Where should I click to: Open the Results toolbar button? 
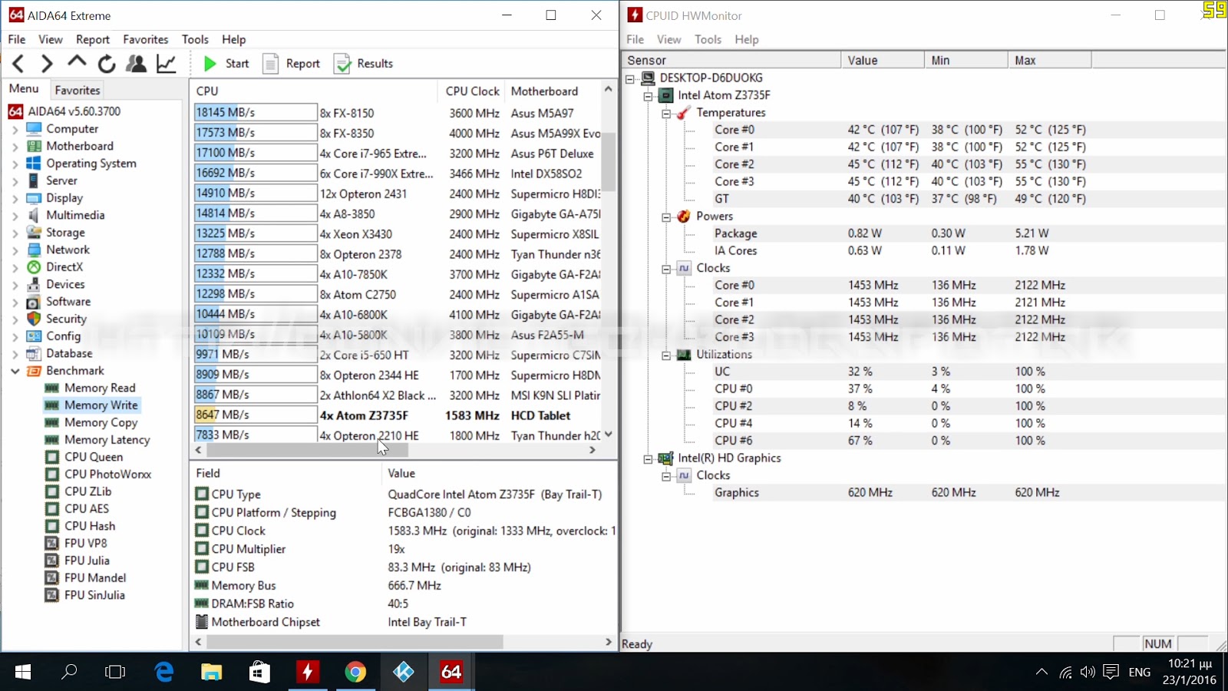364,64
